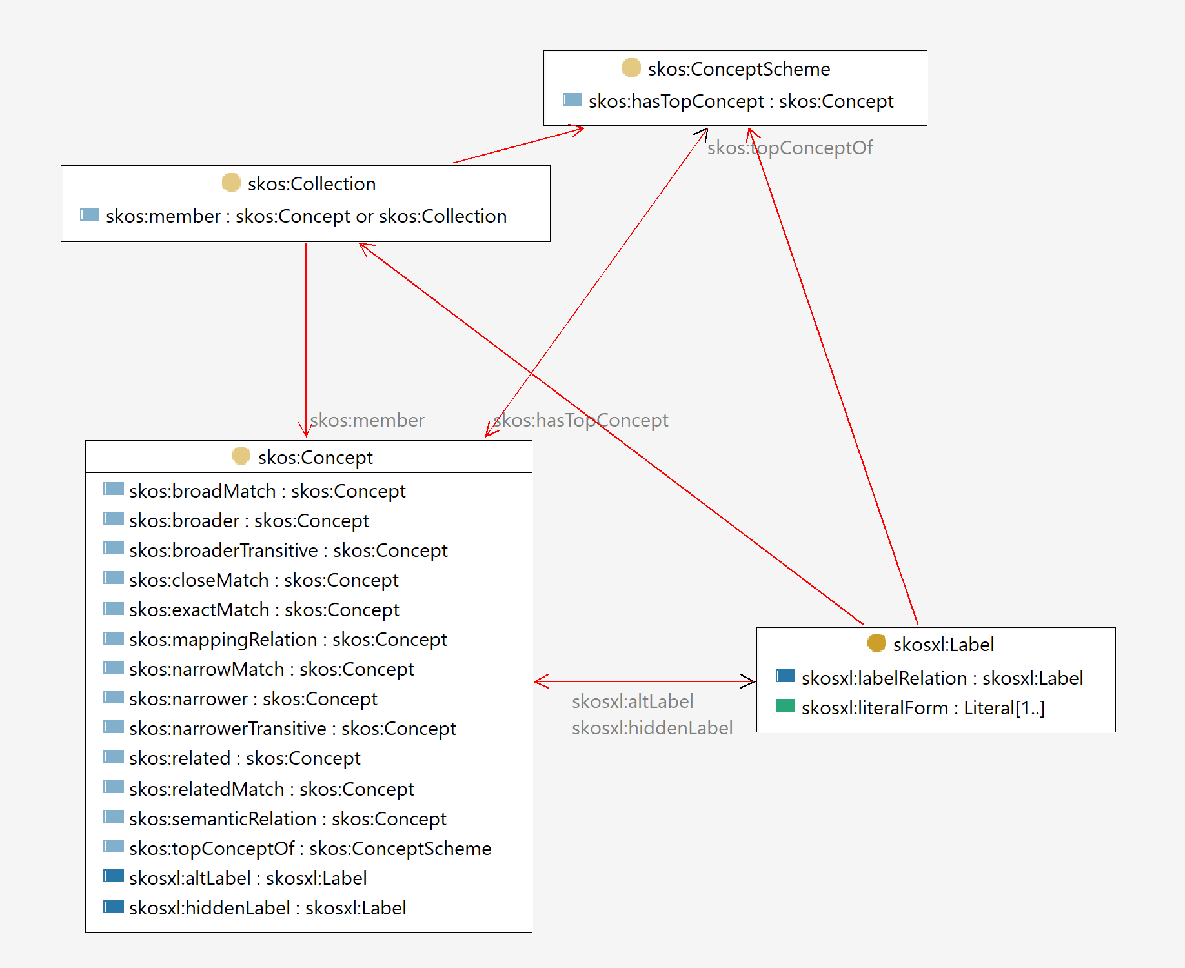Click the skos:hasTopConcept edge label
The image size is (1185, 968).
[x=581, y=420]
